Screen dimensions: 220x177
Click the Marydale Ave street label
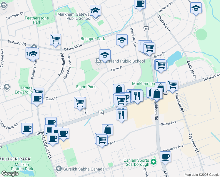tap(133, 37)
